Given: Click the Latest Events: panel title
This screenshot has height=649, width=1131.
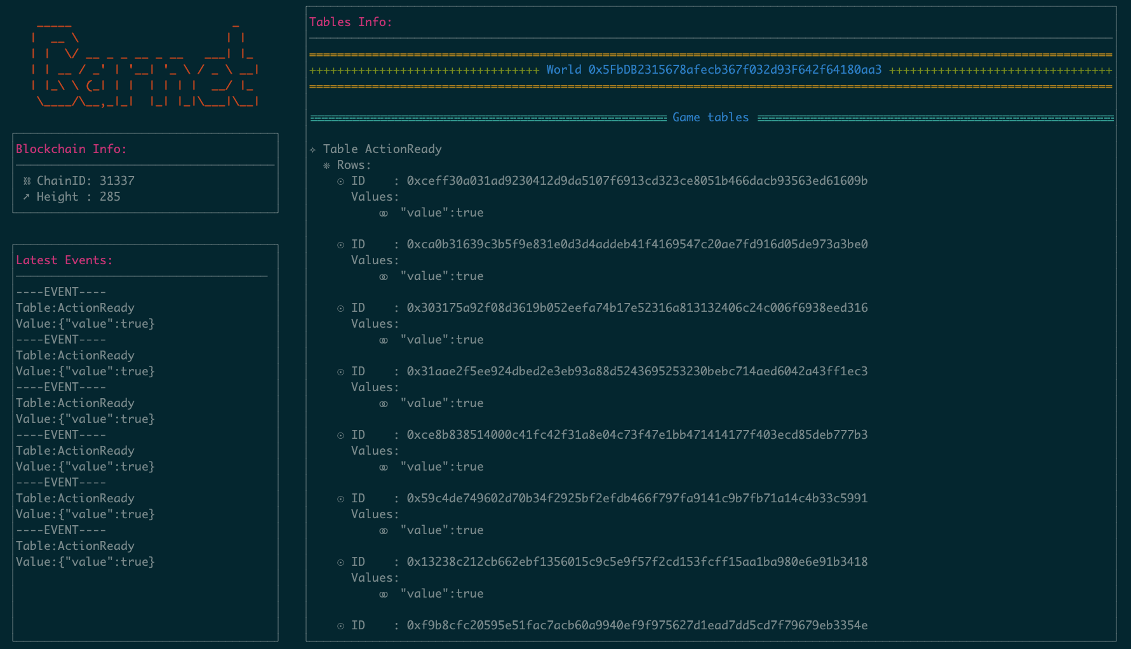Looking at the screenshot, I should tap(64, 260).
